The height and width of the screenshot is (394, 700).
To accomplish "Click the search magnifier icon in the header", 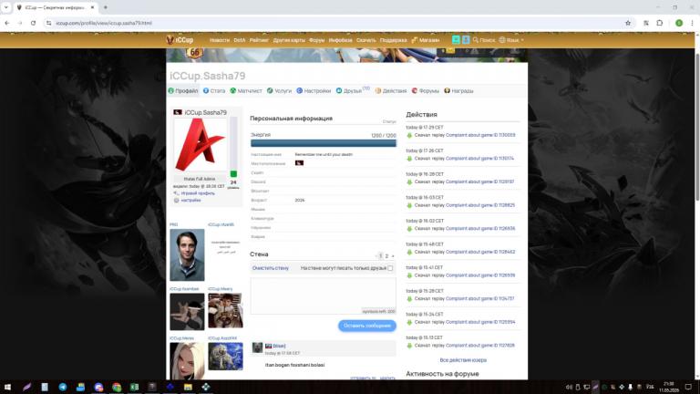I will click(x=476, y=40).
